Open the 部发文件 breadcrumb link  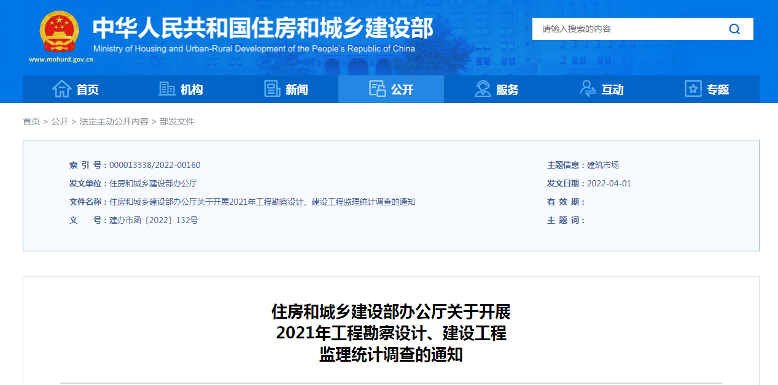(x=177, y=121)
